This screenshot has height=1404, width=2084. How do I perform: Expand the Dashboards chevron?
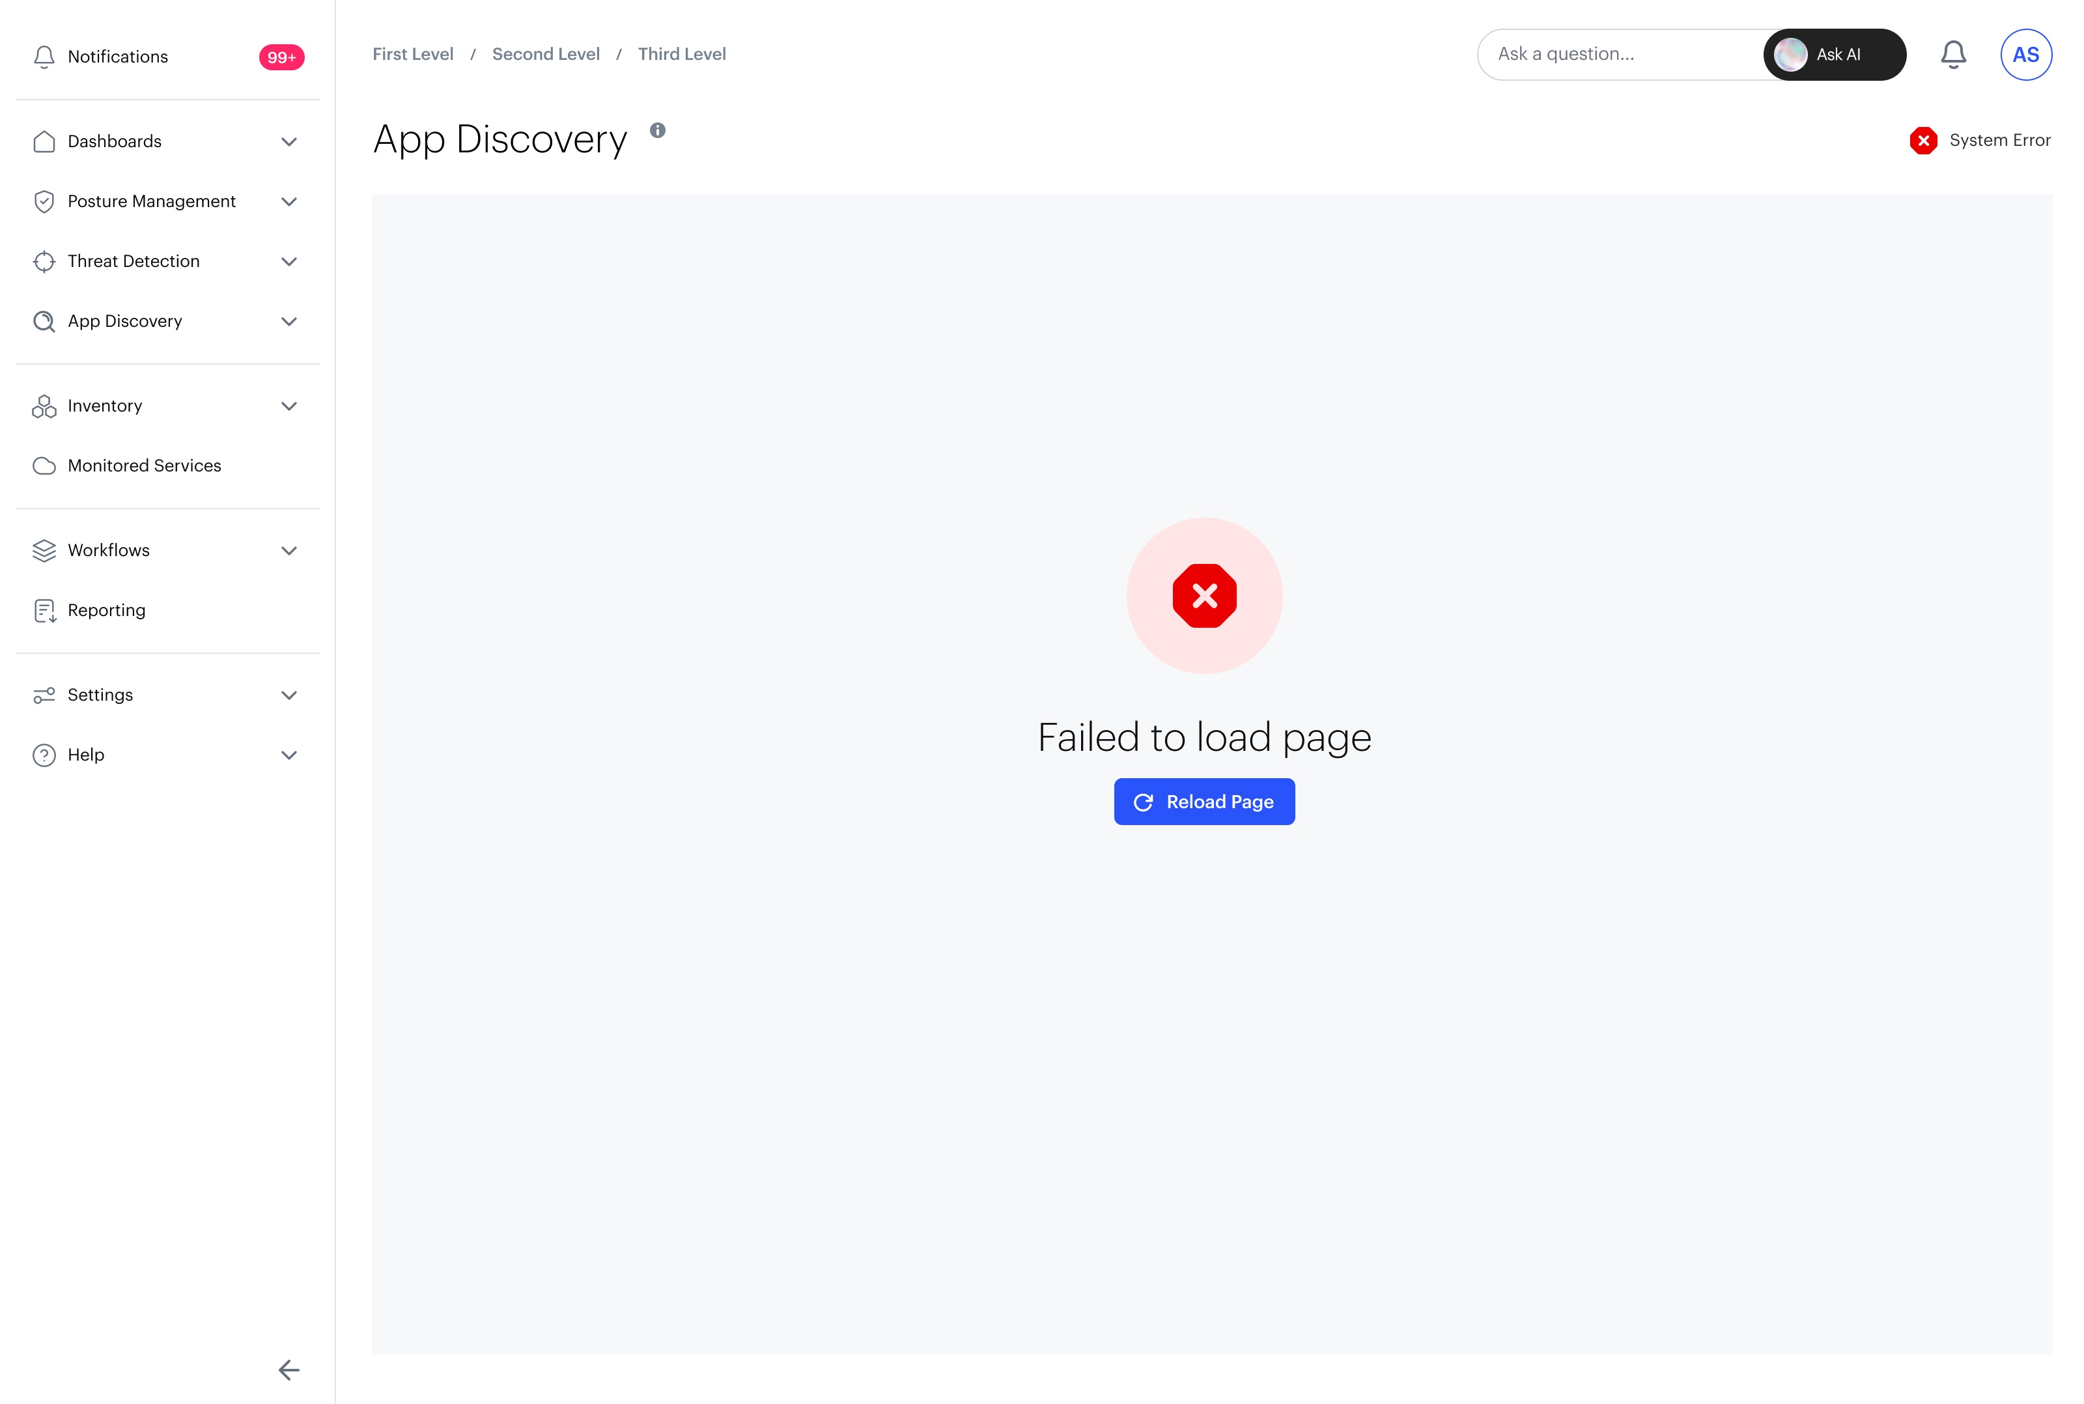point(289,141)
